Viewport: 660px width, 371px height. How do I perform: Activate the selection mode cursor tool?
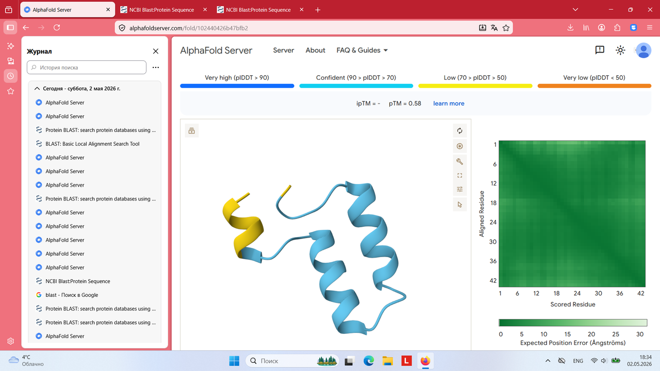(459, 205)
